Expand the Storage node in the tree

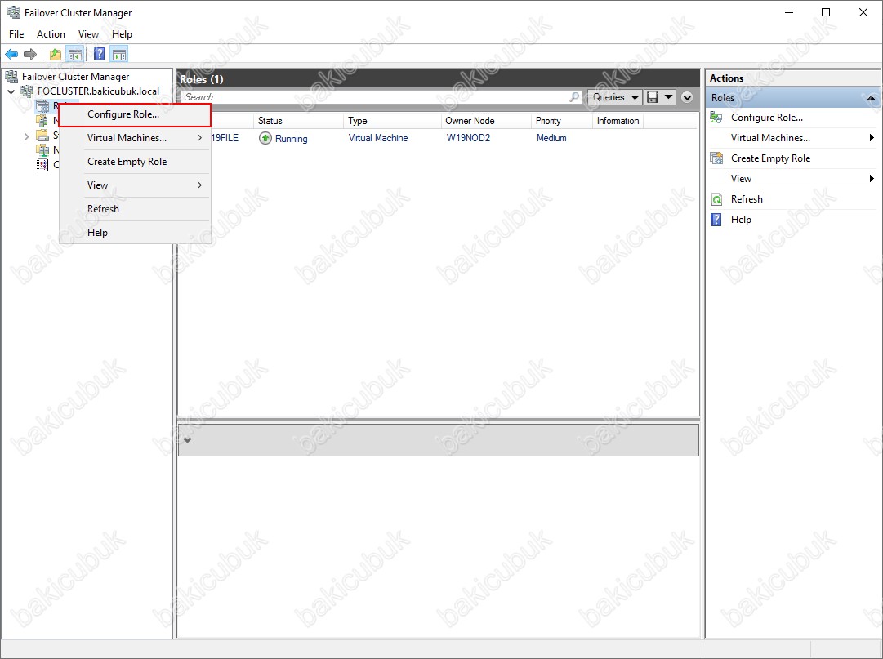pyautogui.click(x=26, y=136)
